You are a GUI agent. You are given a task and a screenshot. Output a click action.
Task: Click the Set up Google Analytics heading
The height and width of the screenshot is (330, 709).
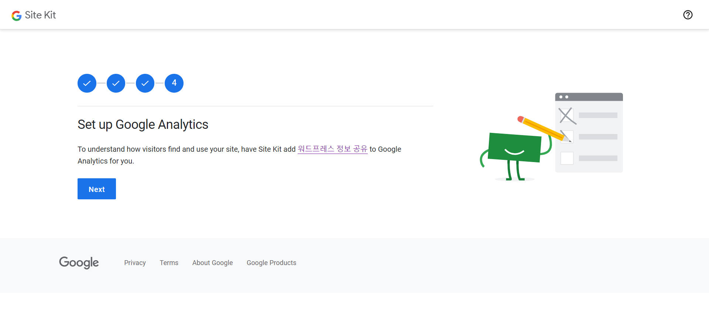(x=143, y=124)
